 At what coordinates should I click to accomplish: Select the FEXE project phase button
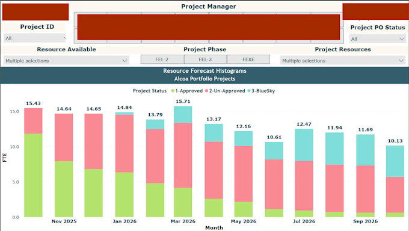pos(248,60)
